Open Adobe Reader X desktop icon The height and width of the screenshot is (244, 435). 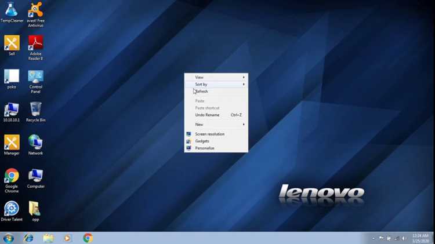point(35,48)
